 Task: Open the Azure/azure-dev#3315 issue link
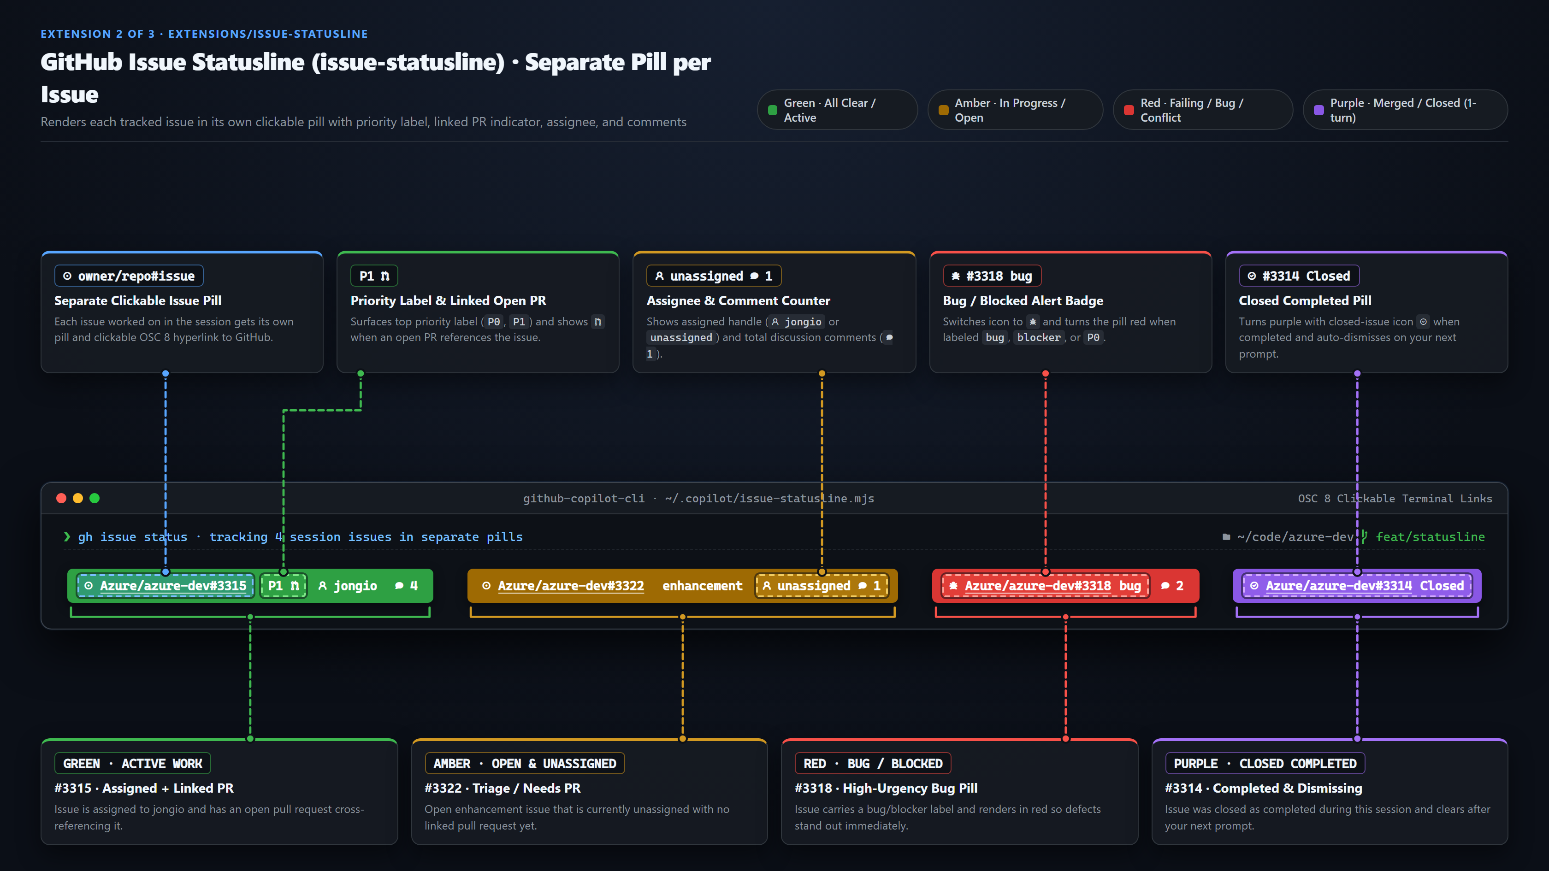[x=173, y=585]
